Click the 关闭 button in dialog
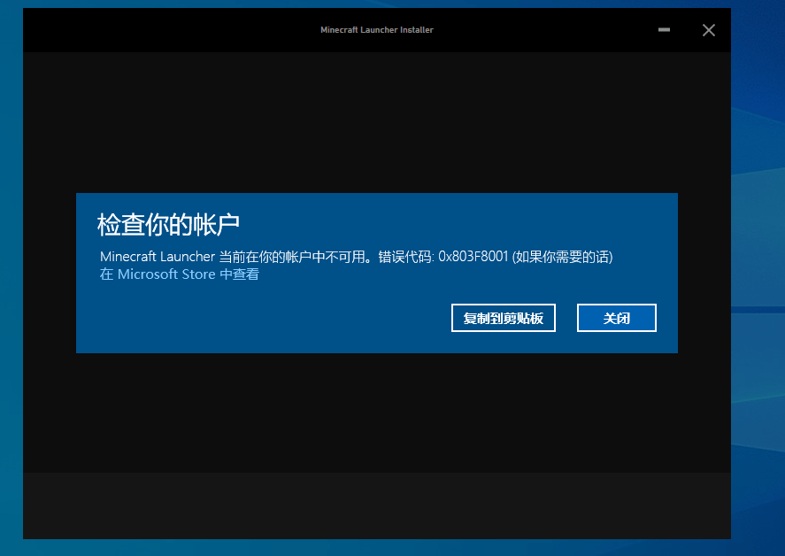Viewport: 785px width, 556px height. [x=616, y=318]
